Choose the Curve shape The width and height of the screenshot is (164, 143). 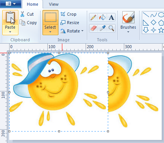[154, 15]
